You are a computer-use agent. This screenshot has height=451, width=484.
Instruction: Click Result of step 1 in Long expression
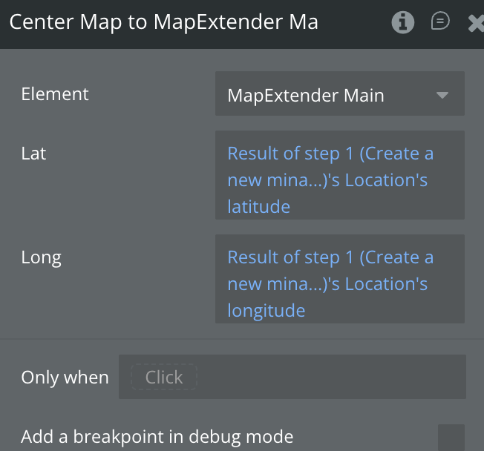coord(290,257)
